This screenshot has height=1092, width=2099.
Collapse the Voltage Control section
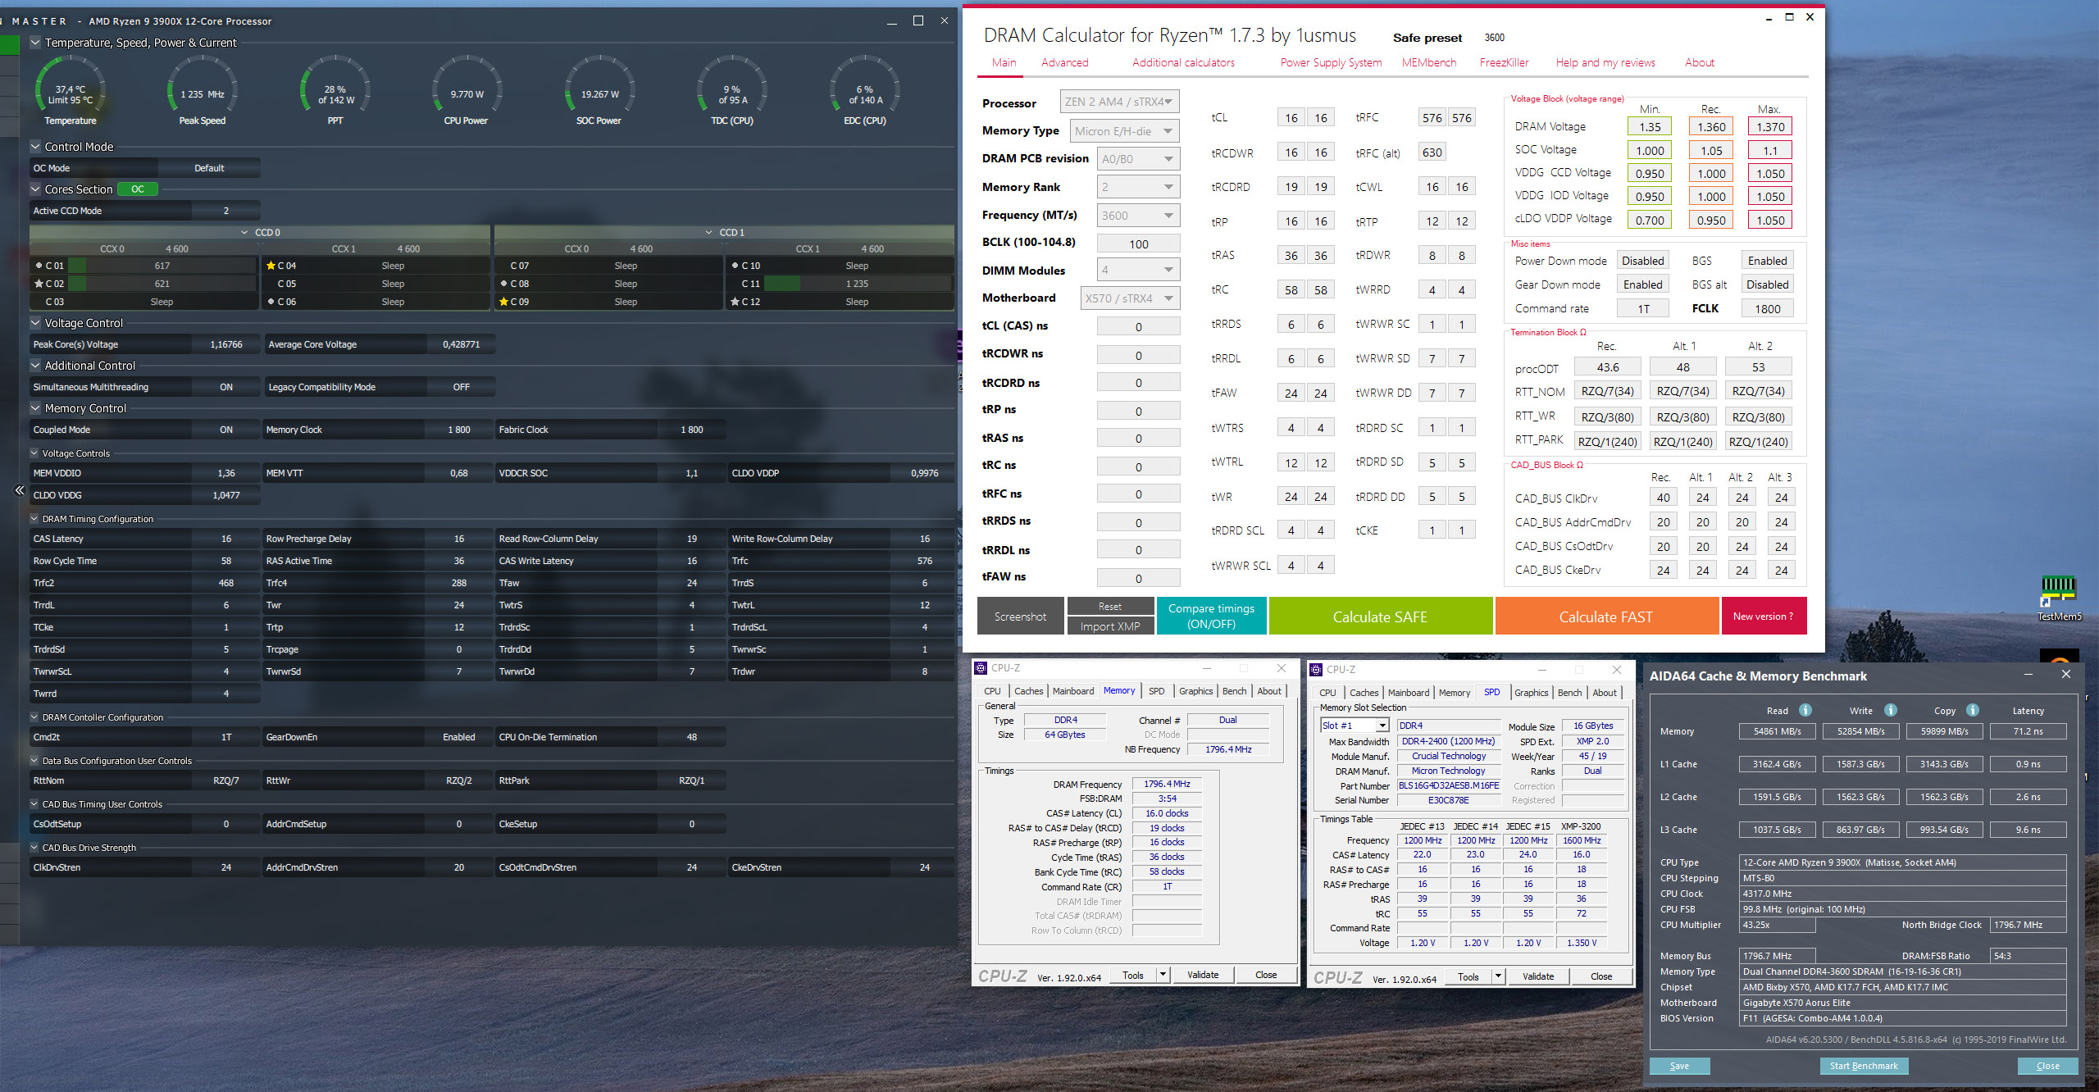coord(35,323)
